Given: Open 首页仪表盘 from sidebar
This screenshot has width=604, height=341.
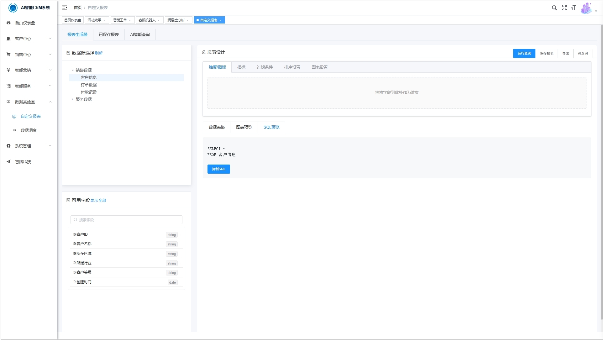Looking at the screenshot, I should (25, 23).
